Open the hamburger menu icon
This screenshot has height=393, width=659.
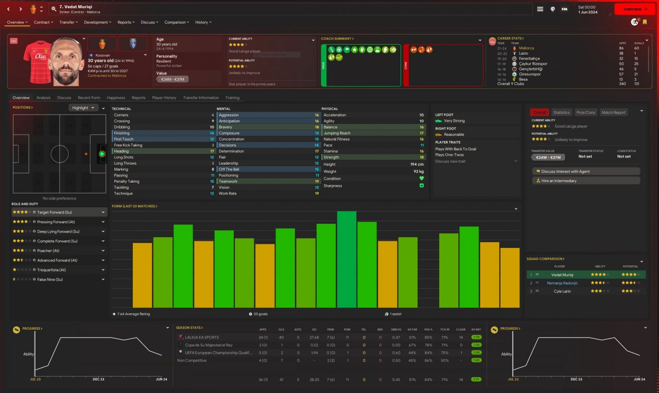click(540, 9)
